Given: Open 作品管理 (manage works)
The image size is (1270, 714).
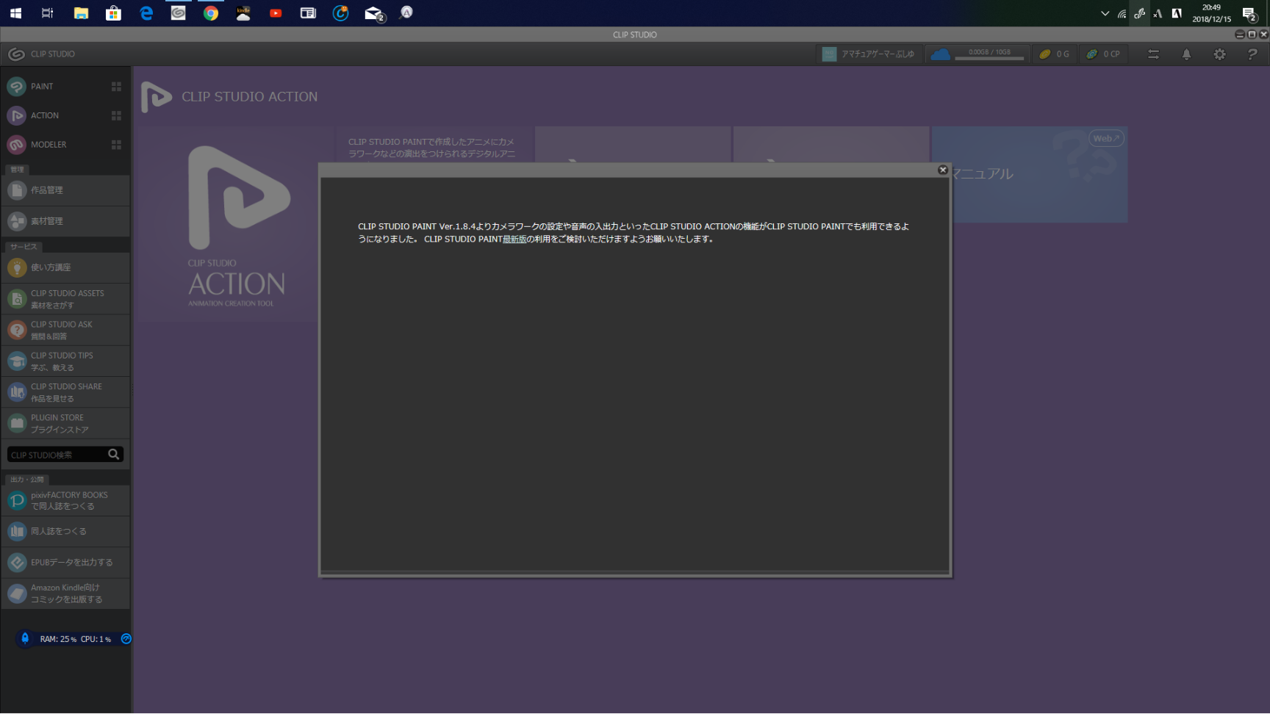Looking at the screenshot, I should [x=65, y=190].
